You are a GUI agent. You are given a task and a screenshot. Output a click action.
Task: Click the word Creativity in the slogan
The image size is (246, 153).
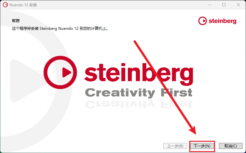(x=120, y=92)
